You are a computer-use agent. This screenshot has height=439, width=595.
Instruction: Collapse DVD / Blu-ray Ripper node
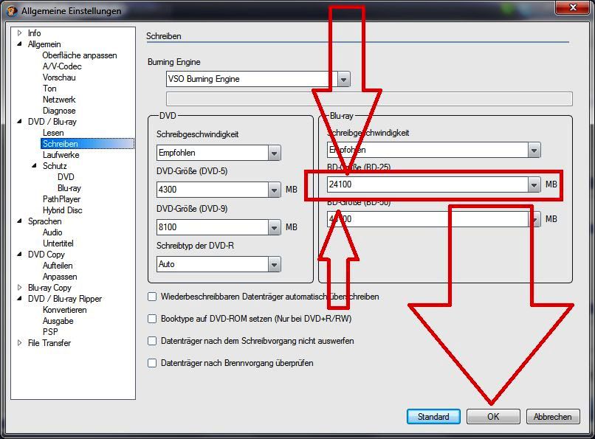click(x=20, y=298)
